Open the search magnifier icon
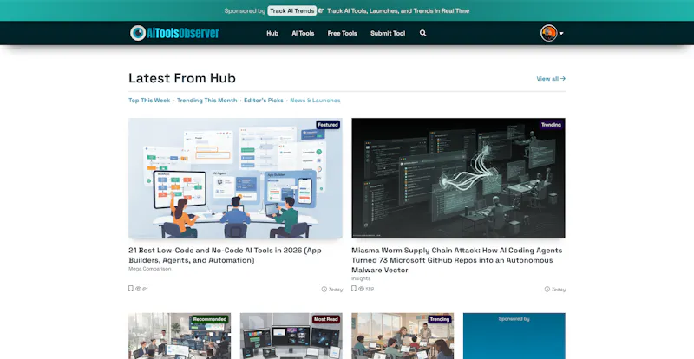This screenshot has width=694, height=359. 422,33
